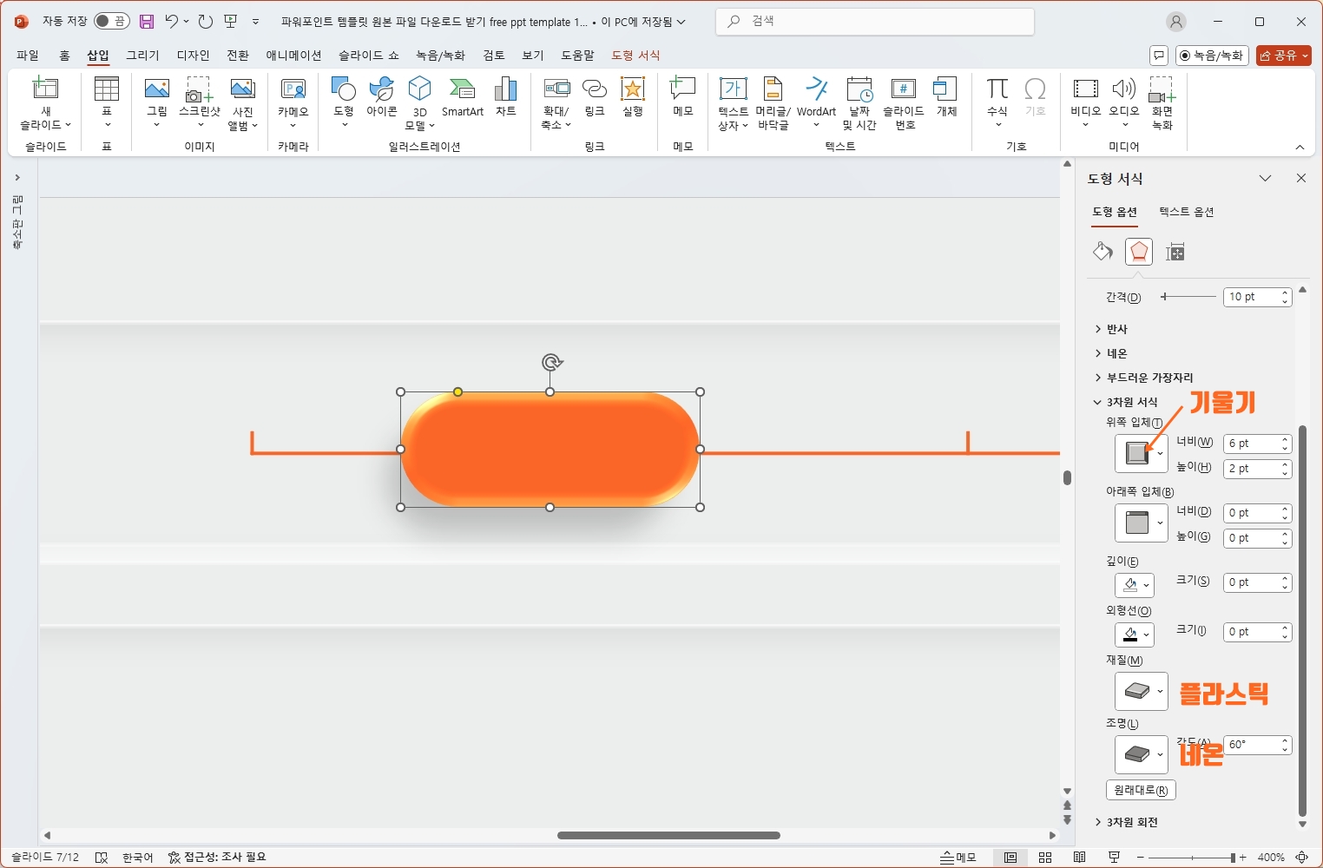Click the 원래대로 reset button
Screen dimensions: 1323x868
click(1141, 790)
